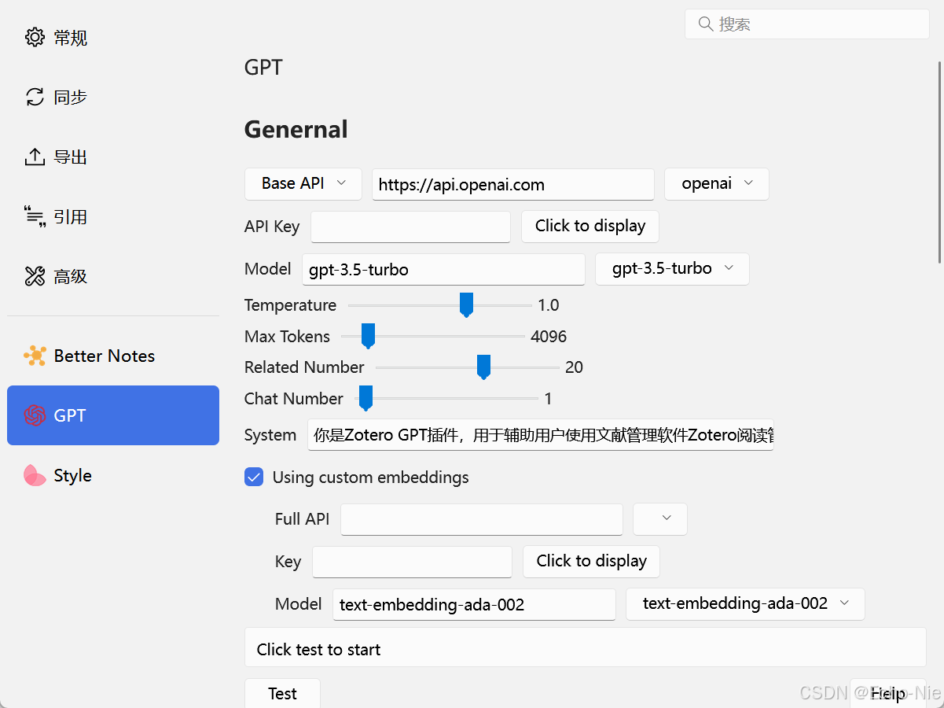944x708 pixels.
Task: Click the text-embedding-ada-002 model text field
Action: point(474,604)
